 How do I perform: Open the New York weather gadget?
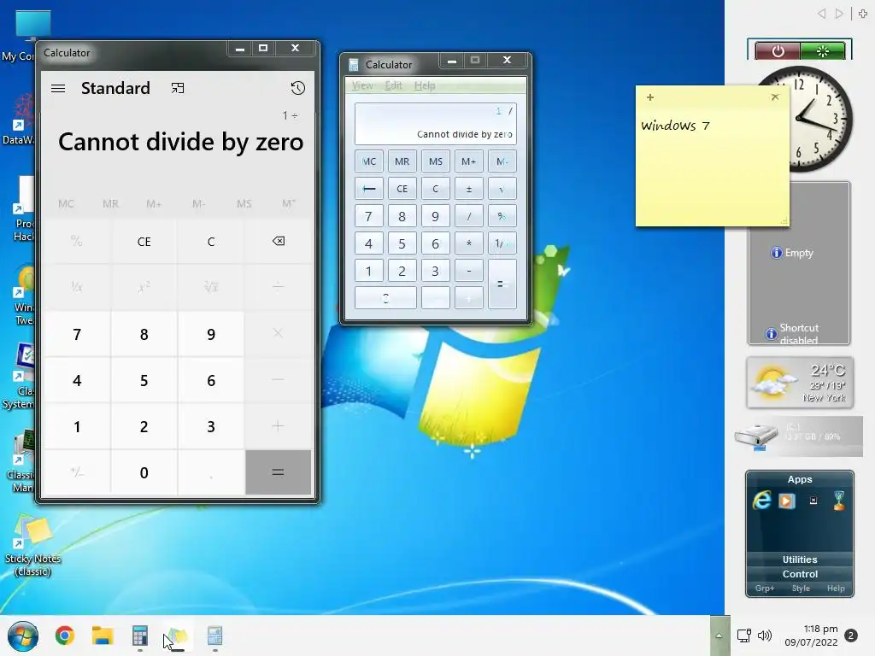click(800, 383)
